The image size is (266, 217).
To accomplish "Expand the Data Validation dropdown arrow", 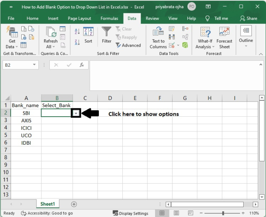I will 178,45.
